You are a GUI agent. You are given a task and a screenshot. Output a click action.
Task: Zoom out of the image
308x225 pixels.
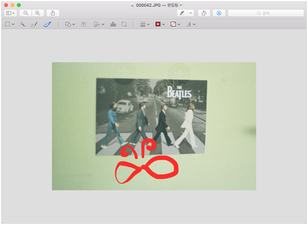pos(25,13)
